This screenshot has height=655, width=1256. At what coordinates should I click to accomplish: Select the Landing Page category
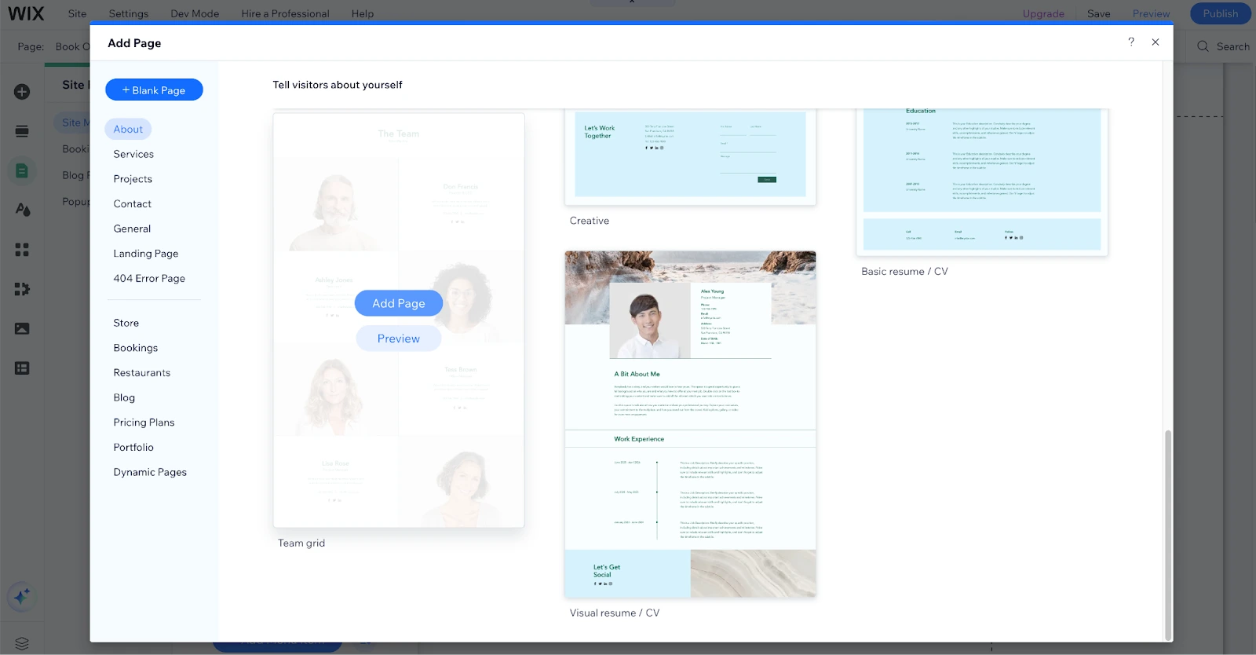pos(146,254)
